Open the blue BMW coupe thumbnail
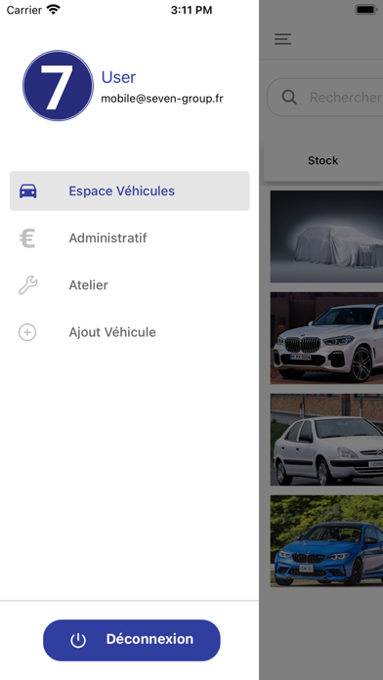 (x=326, y=541)
